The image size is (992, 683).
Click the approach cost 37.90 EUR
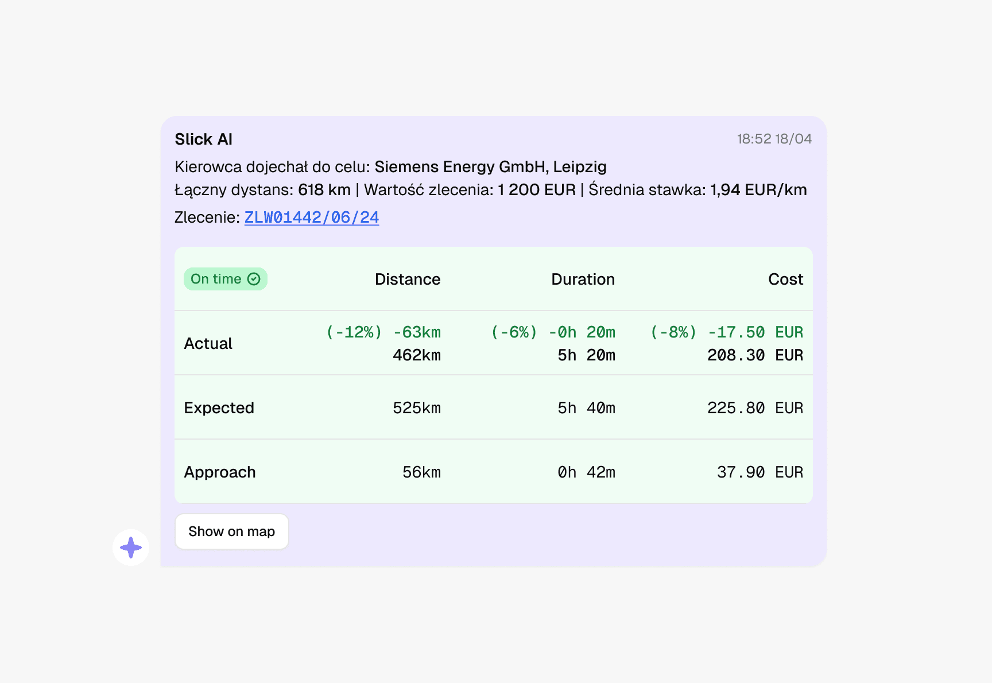[759, 472]
